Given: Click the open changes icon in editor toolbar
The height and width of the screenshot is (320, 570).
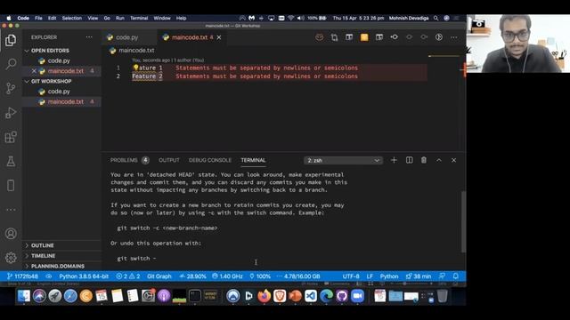Looking at the screenshot, I should [334, 37].
